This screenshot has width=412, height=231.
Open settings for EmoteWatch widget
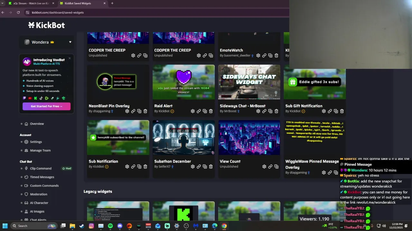(258, 56)
